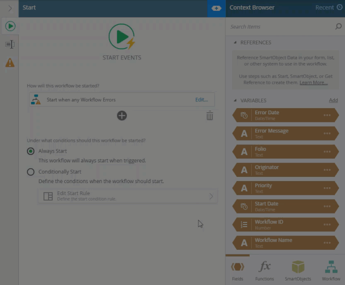The width and height of the screenshot is (345, 285).
Task: Toggle the Context Browser plus button
Action: tap(217, 8)
